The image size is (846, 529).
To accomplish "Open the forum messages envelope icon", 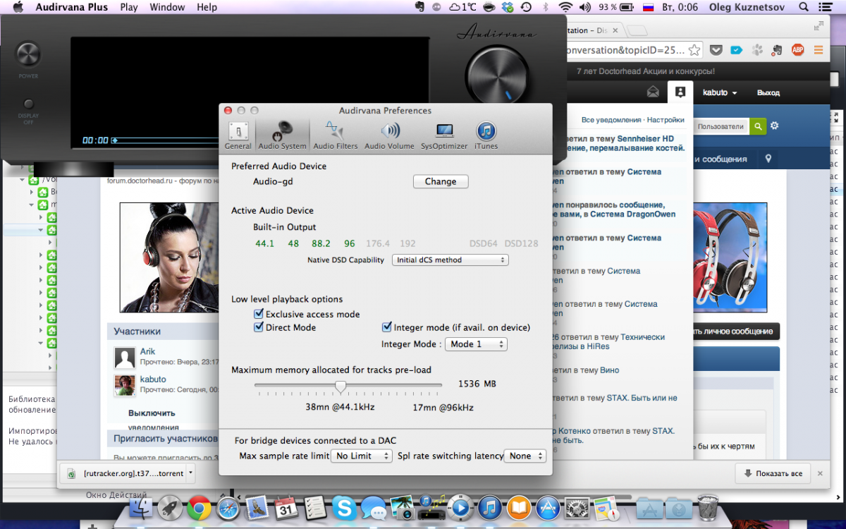I will pos(654,92).
